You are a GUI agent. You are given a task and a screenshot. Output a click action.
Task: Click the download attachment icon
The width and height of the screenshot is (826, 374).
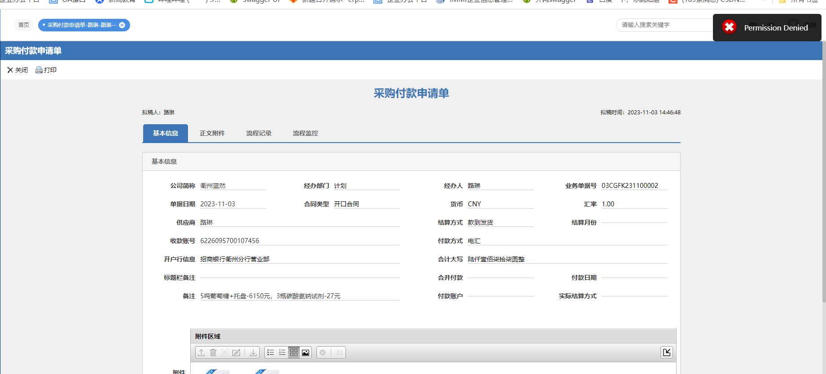click(253, 352)
